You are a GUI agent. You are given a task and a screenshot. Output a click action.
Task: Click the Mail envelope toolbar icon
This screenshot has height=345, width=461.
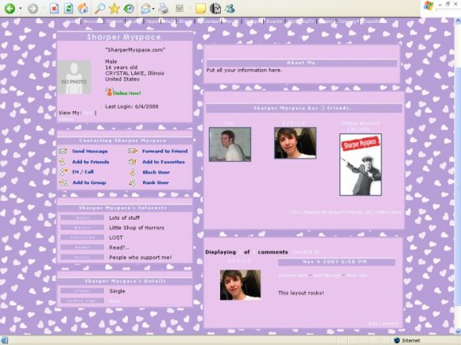click(145, 8)
